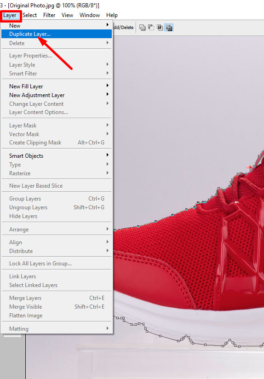Select Intersect path areas icon
The height and width of the screenshot is (379, 264).
point(160,28)
